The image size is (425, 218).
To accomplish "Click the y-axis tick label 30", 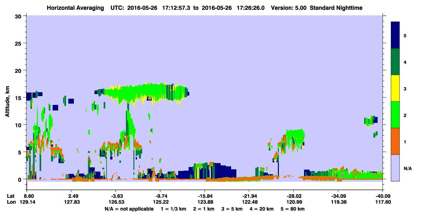I will [19, 16].
